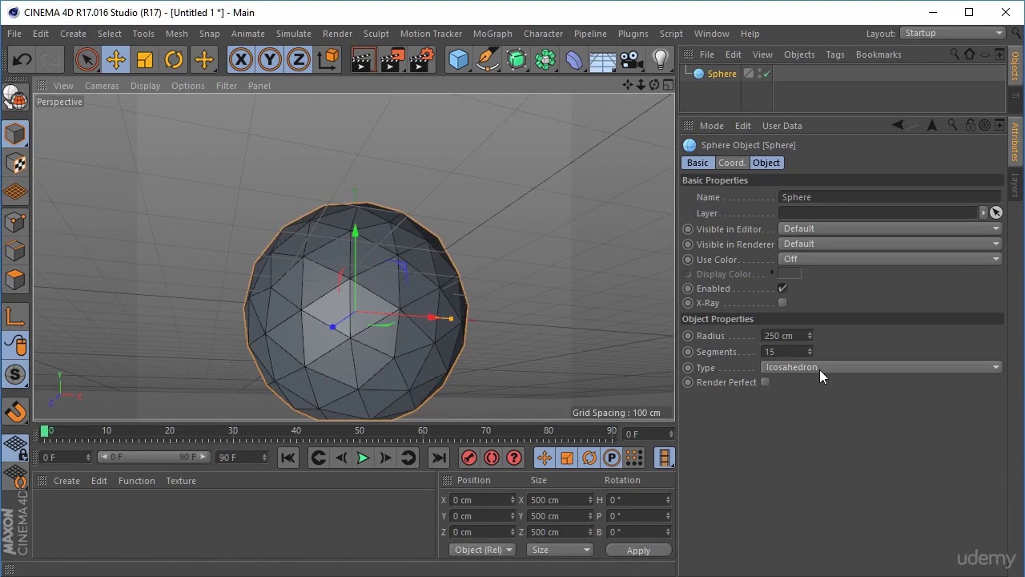This screenshot has height=577, width=1025.
Task: Open viewport Cameras menu
Action: coord(102,86)
